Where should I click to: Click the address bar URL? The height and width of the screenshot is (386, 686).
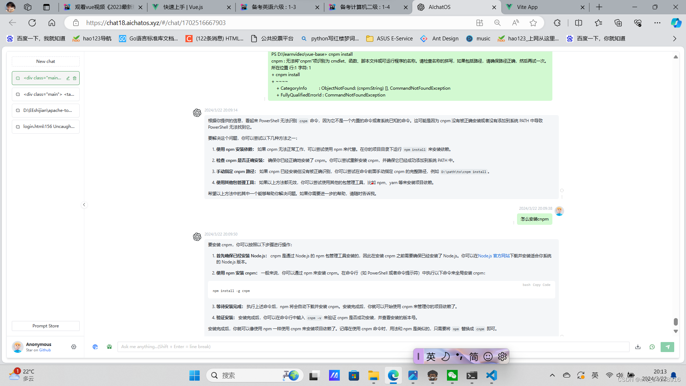click(x=156, y=23)
